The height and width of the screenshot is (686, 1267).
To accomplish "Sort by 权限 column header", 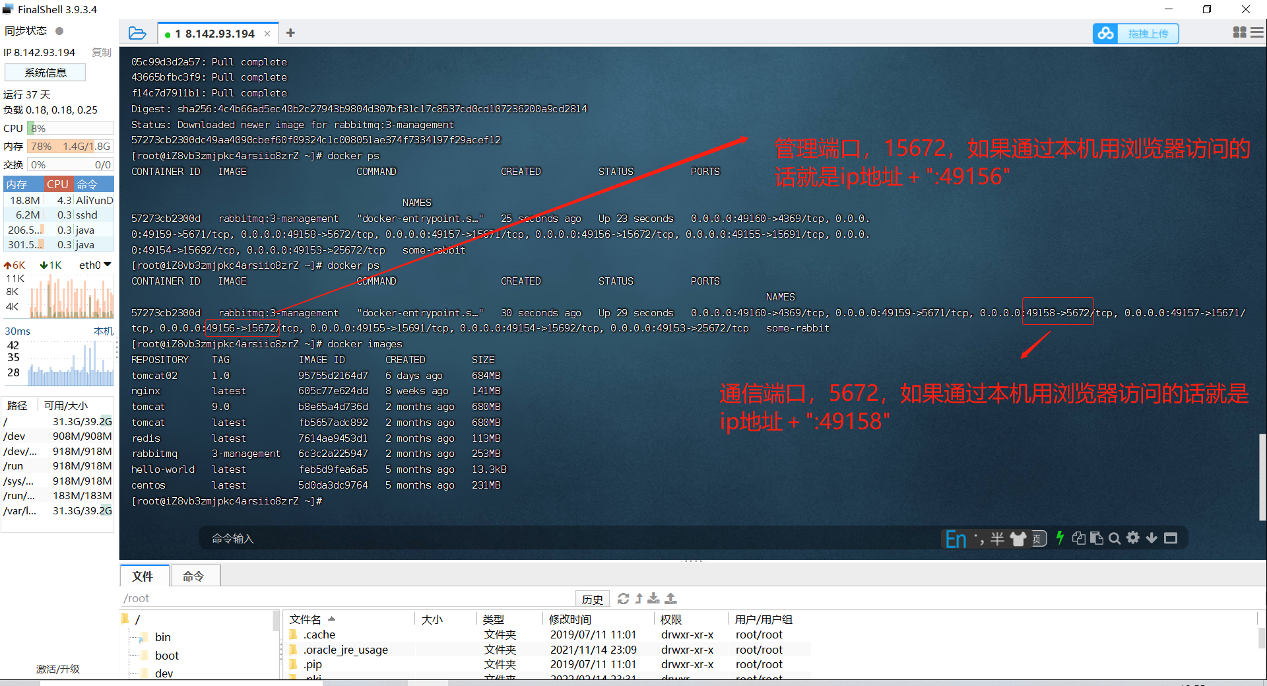I will (691, 619).
